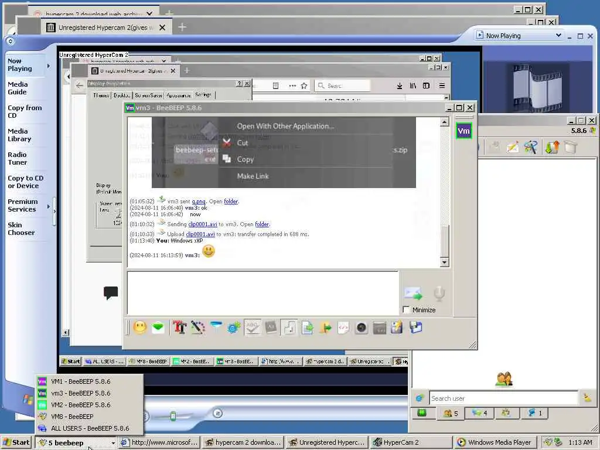Switch to Windows Media Player taskbar button
This screenshot has height=450, width=600.
[496, 443]
